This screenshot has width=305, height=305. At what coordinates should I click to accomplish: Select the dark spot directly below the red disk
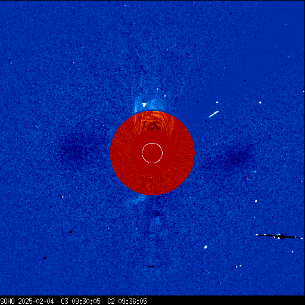[x=157, y=214]
